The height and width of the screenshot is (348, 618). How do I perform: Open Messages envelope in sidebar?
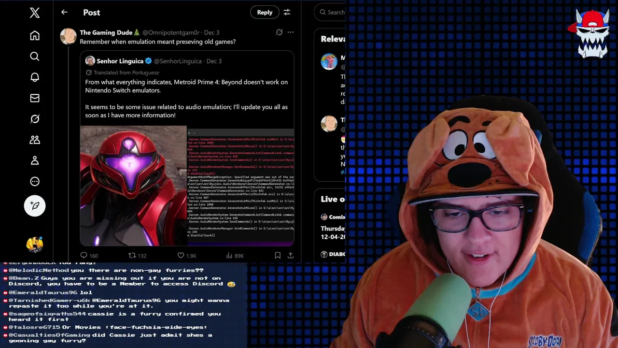(35, 98)
